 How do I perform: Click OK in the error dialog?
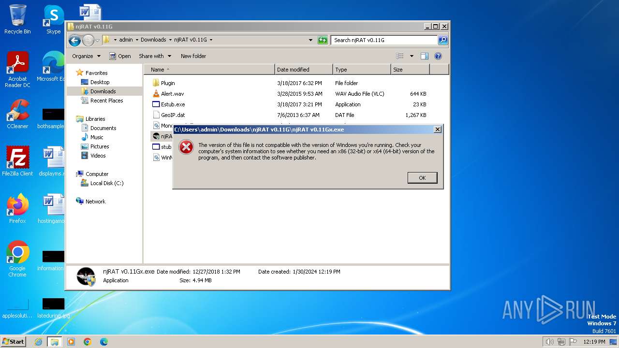(422, 178)
